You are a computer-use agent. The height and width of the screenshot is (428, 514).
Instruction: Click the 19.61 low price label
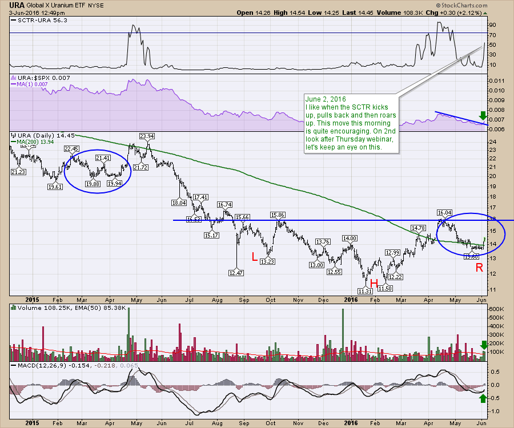pyautogui.click(x=55, y=187)
